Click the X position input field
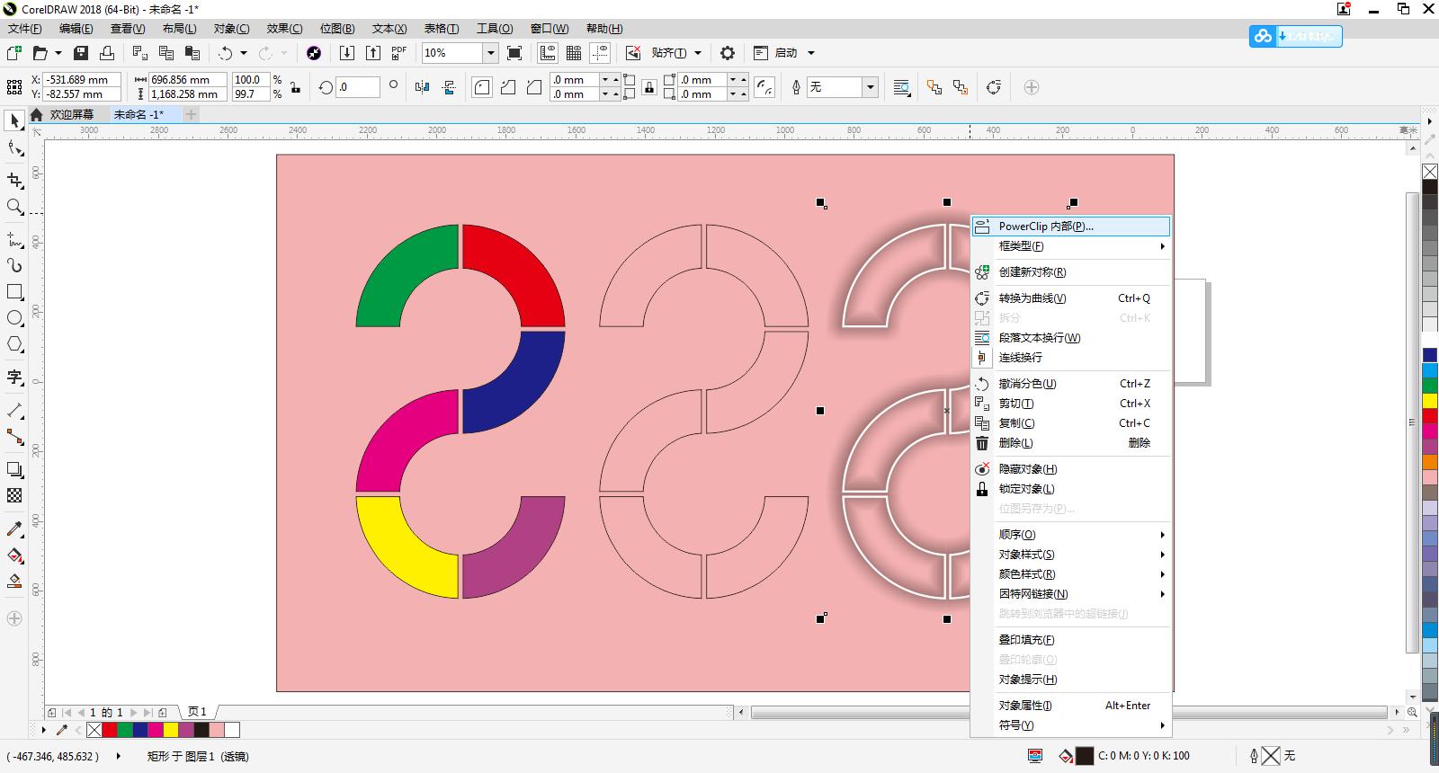The image size is (1439, 773). point(81,80)
